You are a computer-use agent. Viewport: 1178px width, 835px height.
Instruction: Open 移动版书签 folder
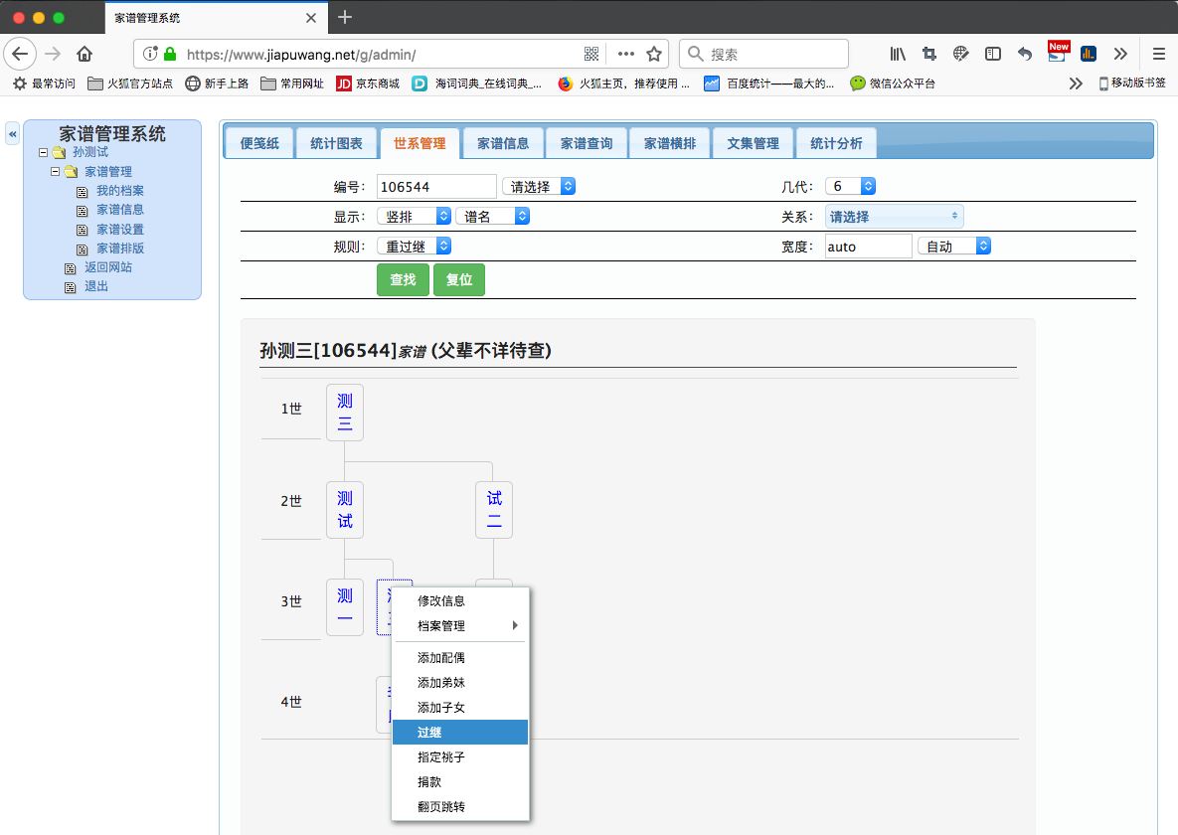coord(1132,83)
